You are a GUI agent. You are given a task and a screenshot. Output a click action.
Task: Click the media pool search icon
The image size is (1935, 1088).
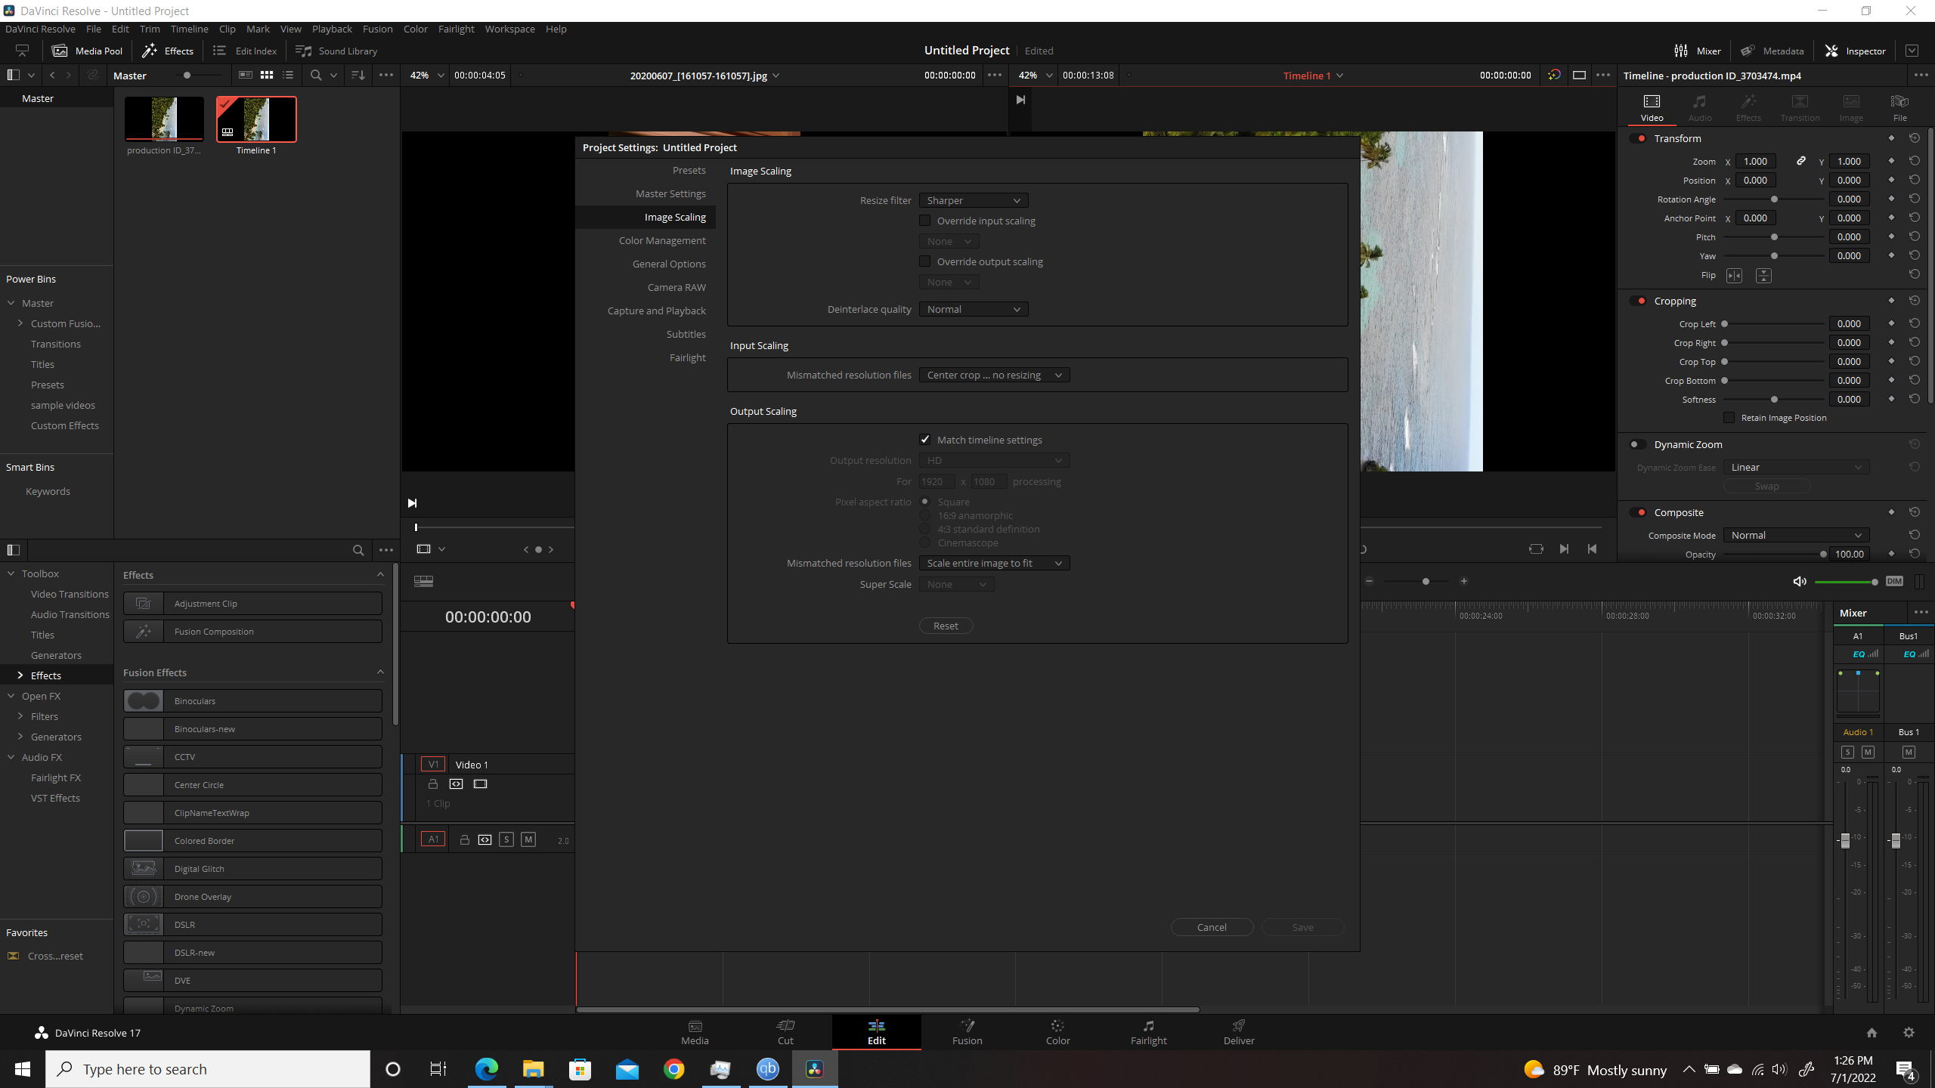(x=316, y=75)
